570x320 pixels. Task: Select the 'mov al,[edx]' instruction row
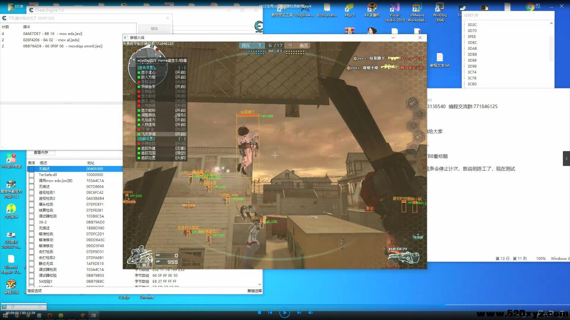pos(68,40)
